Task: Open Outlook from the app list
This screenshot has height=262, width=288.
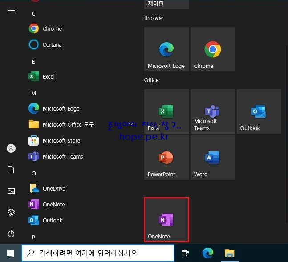Action: tap(45, 220)
